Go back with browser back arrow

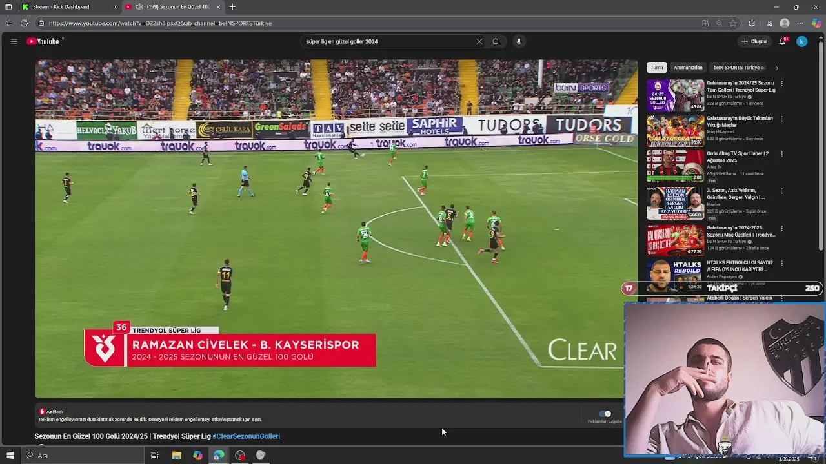pyautogui.click(x=8, y=23)
